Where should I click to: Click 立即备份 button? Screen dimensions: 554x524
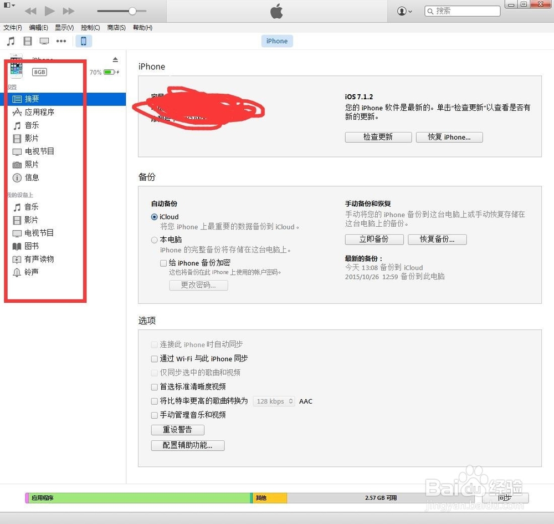374,240
